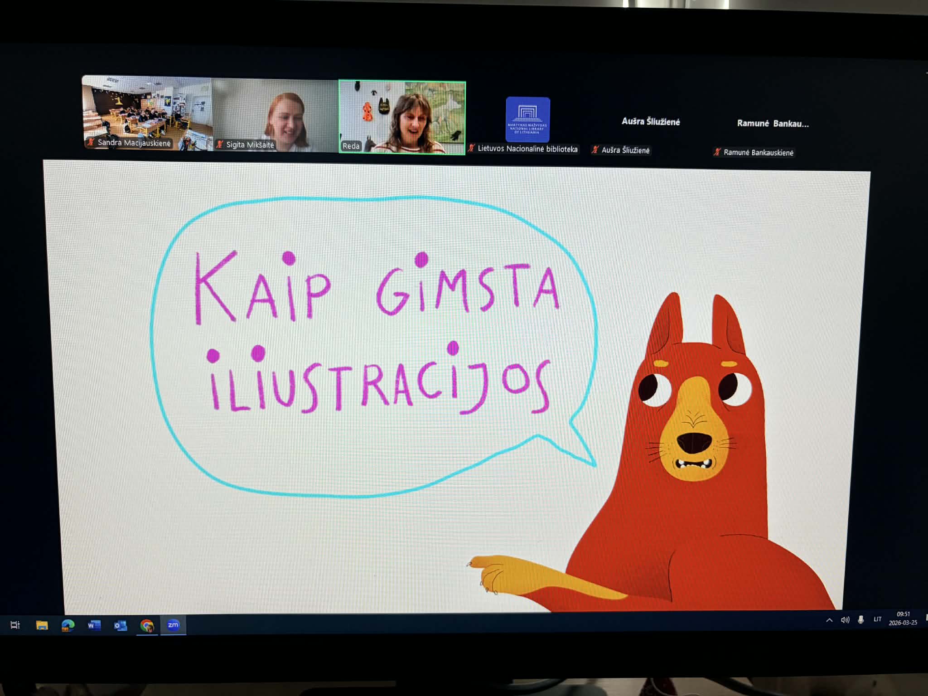Click Lietuvos Nacionalinė biblioteka logo tile
This screenshot has height=696, width=928.
point(527,119)
